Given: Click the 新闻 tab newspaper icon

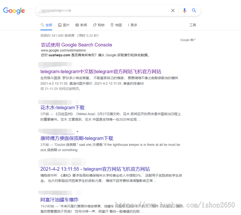Looking at the screenshot, I should tap(77, 25).
